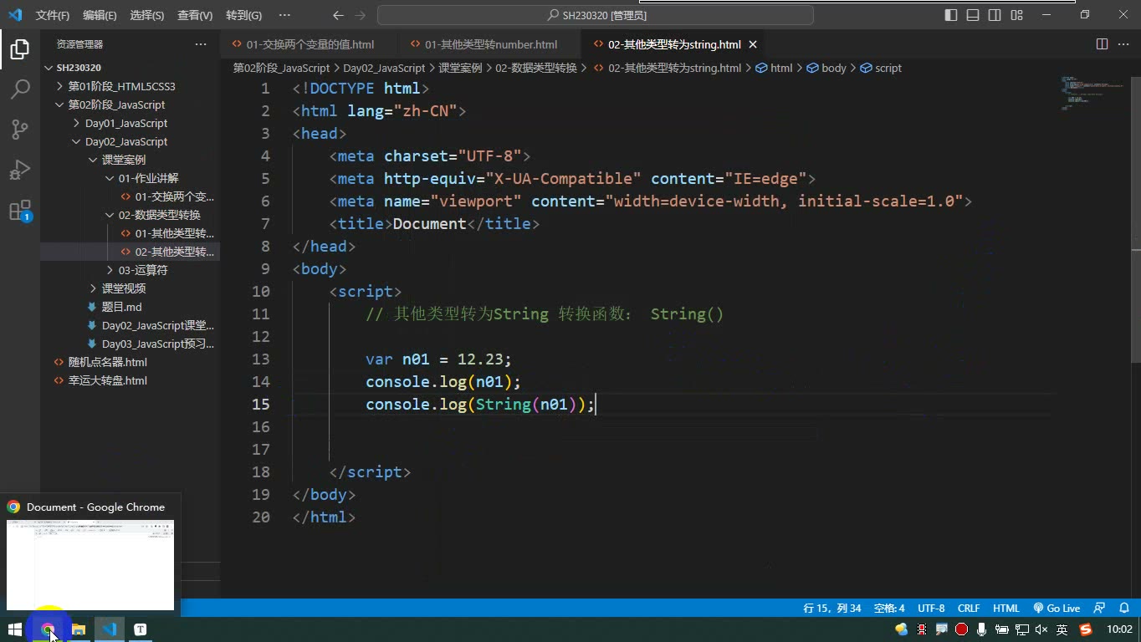
Task: Toggle the secondary side bar layout button
Action: point(995,15)
